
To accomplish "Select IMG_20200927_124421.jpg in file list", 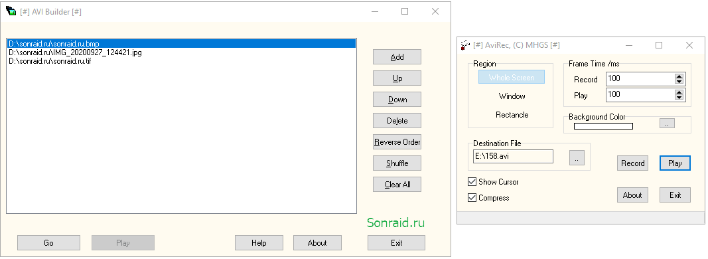I will (x=182, y=52).
